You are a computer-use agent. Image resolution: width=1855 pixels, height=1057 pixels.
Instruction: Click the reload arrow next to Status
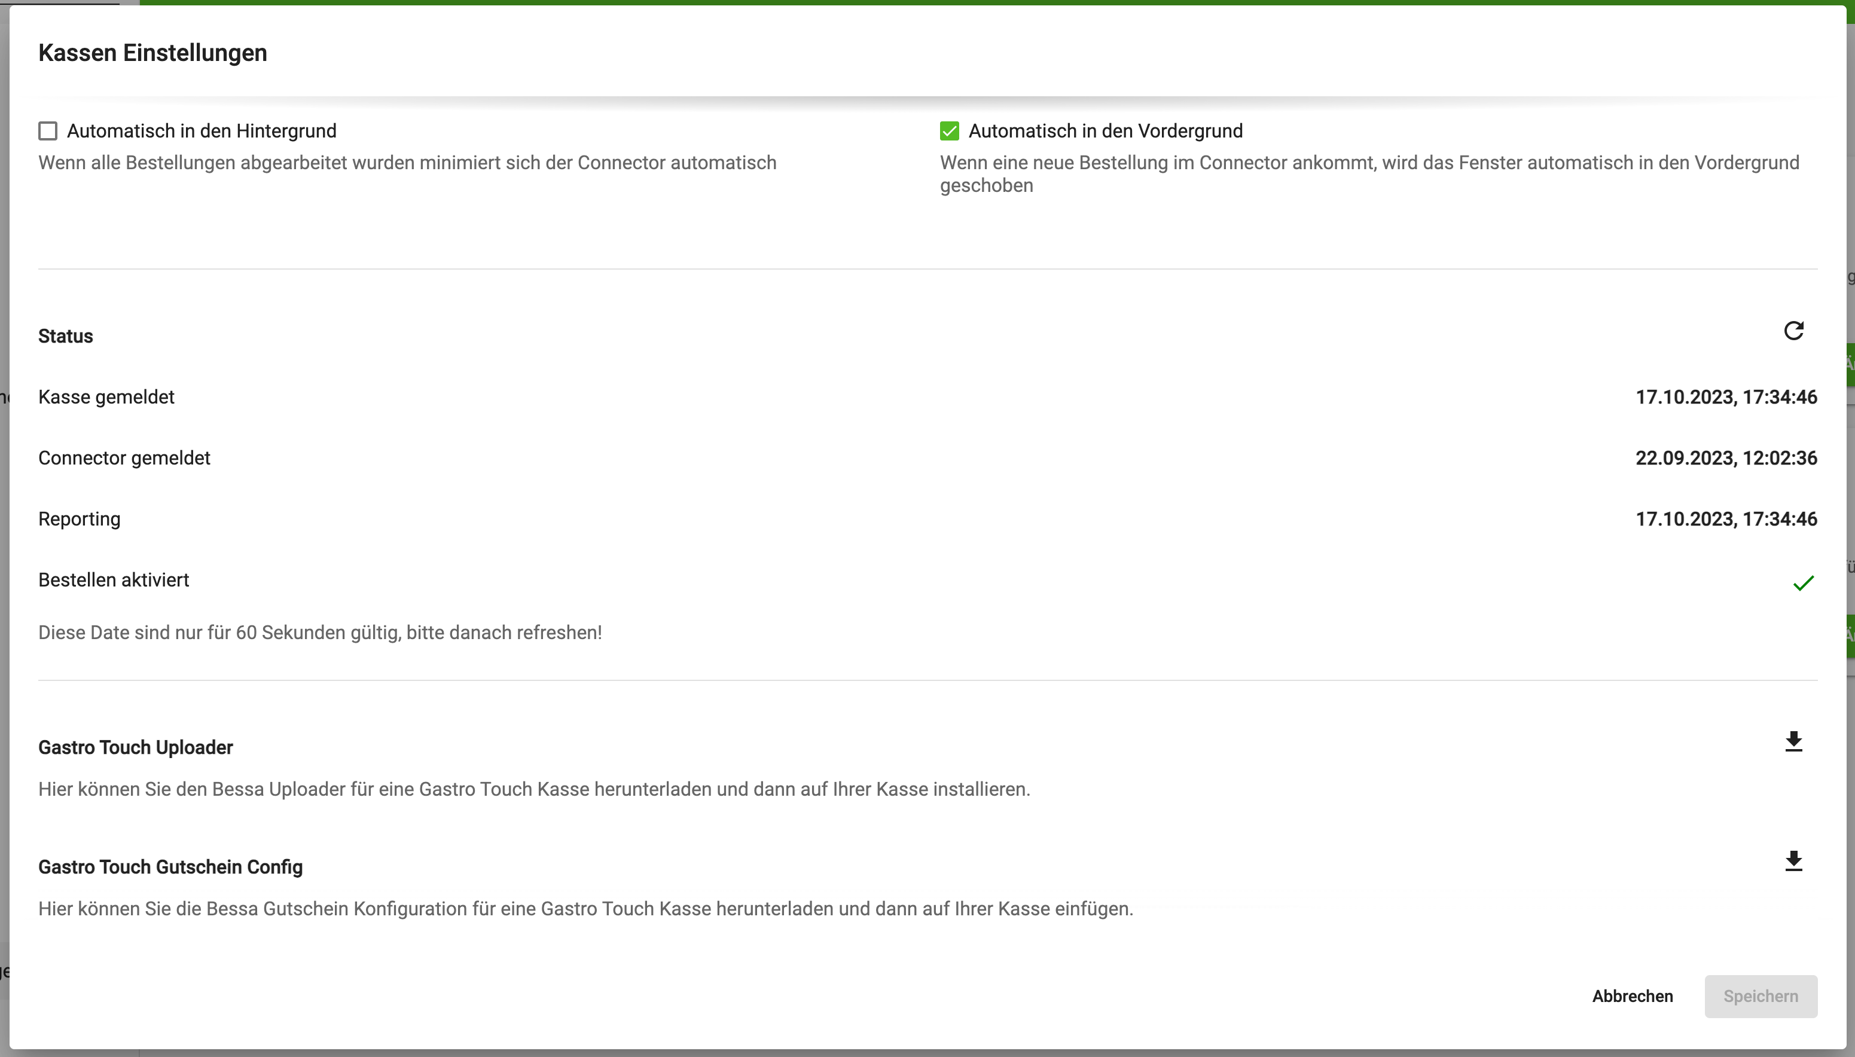(1793, 330)
